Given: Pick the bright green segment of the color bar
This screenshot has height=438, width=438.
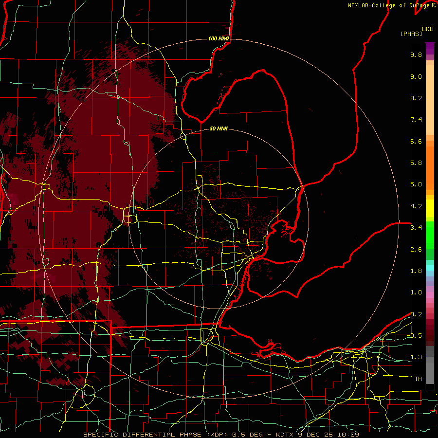Looking at the screenshot, I should 430,235.
